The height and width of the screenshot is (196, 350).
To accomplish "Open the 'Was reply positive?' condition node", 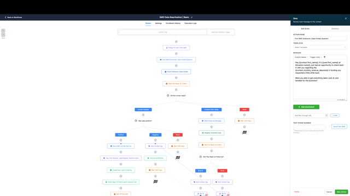I will click(143, 121).
